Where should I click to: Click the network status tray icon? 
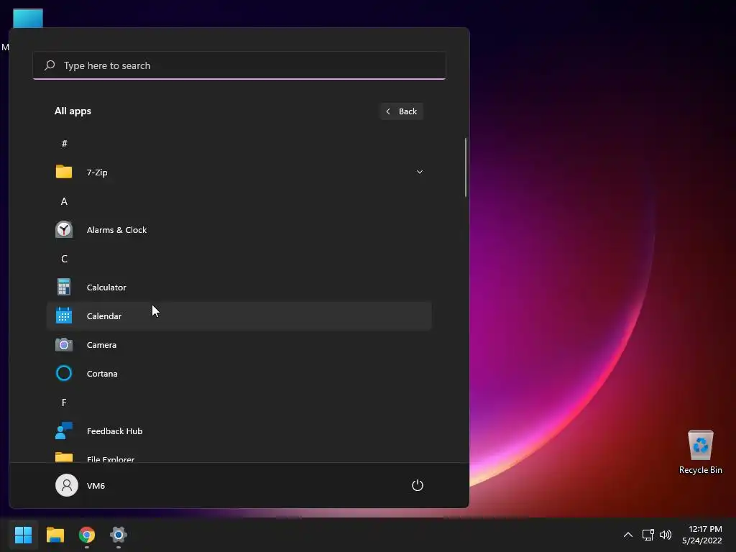coord(648,535)
